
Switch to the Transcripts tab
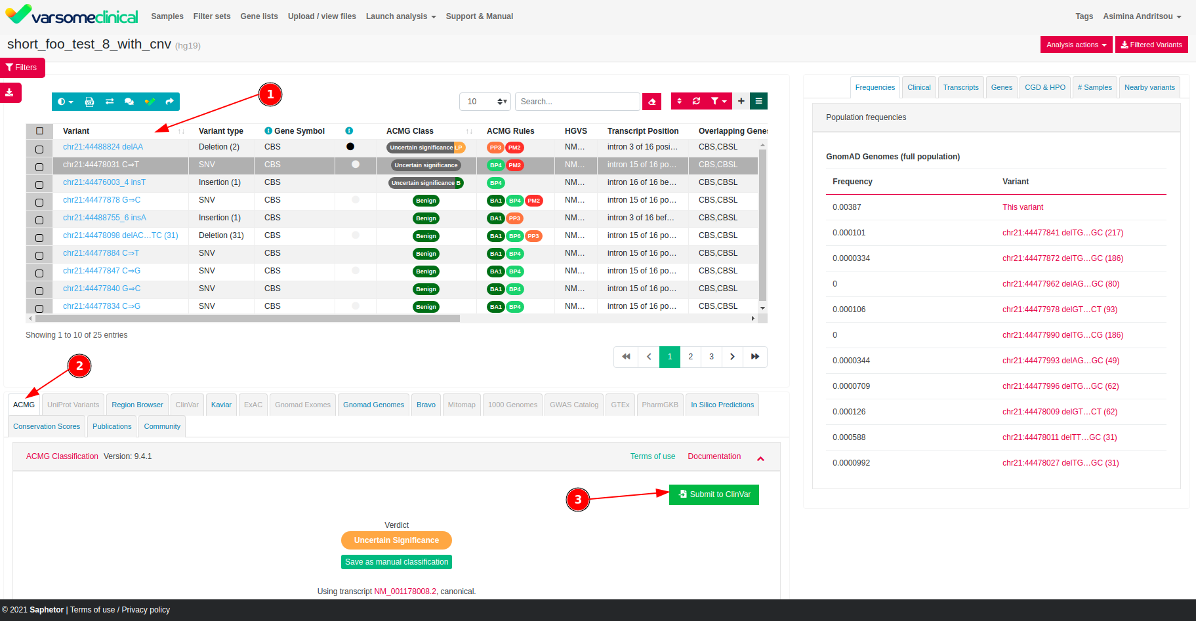point(960,87)
